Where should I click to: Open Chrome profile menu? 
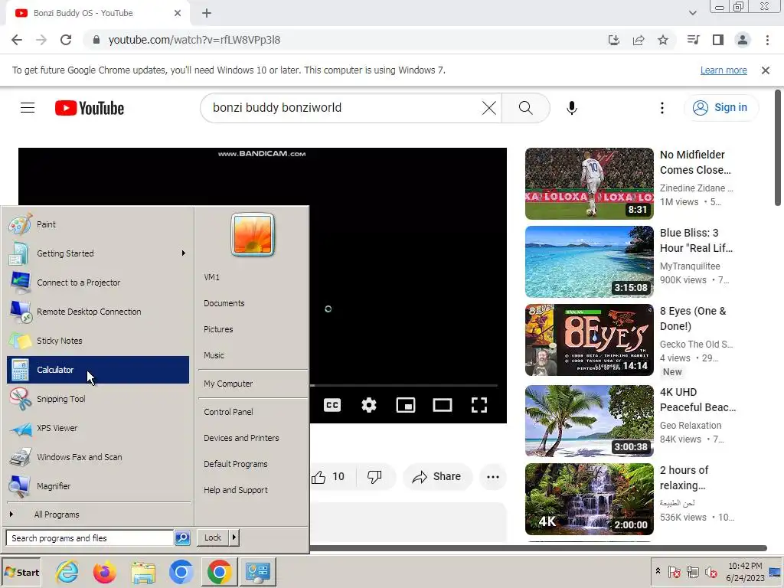(x=743, y=40)
